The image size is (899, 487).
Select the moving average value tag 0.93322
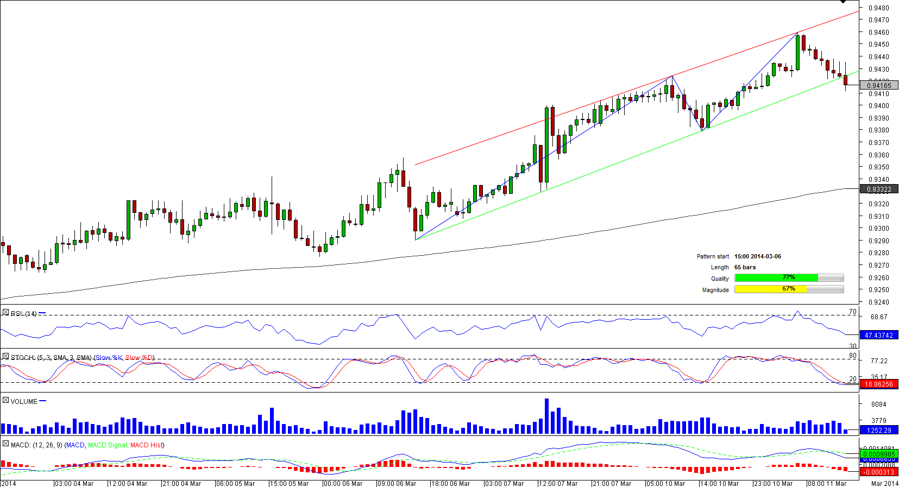(x=878, y=189)
